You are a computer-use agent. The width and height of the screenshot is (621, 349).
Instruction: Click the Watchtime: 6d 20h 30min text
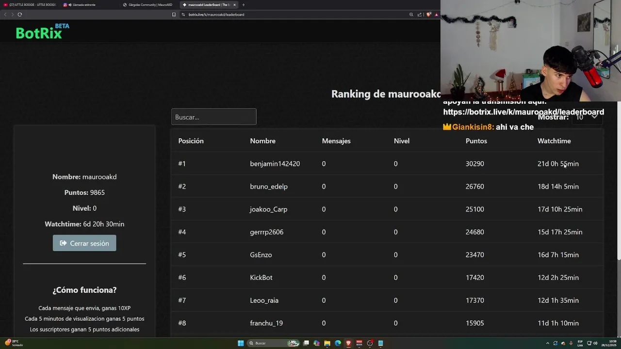[x=84, y=224]
